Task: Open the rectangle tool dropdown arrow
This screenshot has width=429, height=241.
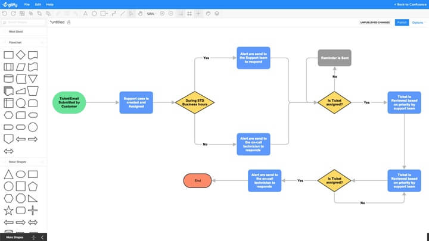Action: 107,14
